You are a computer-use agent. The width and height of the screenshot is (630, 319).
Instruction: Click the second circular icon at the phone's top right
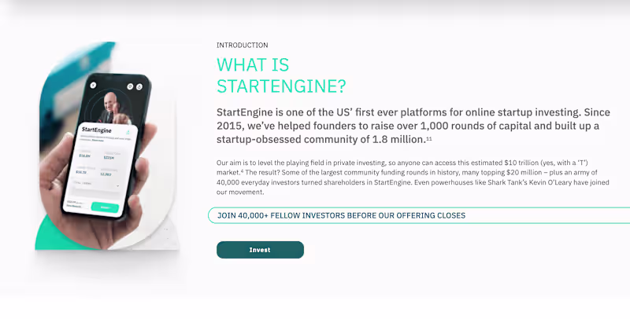(139, 86)
